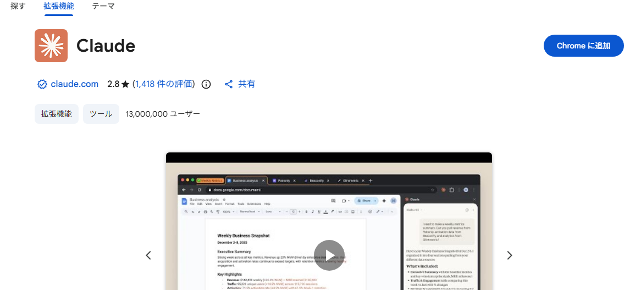Click the info icon beside ratings
The height and width of the screenshot is (290, 641).
pyautogui.click(x=207, y=84)
